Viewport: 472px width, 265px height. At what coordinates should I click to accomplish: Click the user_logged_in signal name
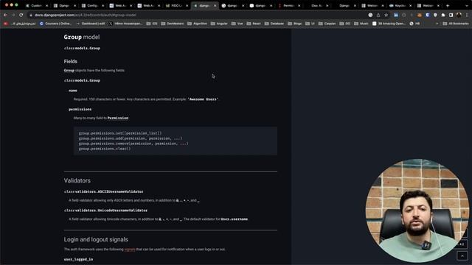coord(78,259)
